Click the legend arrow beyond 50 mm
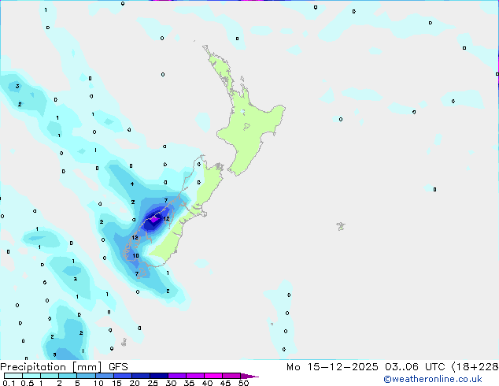Image resolution: width=499 pixels, height=386 pixels. (249, 376)
